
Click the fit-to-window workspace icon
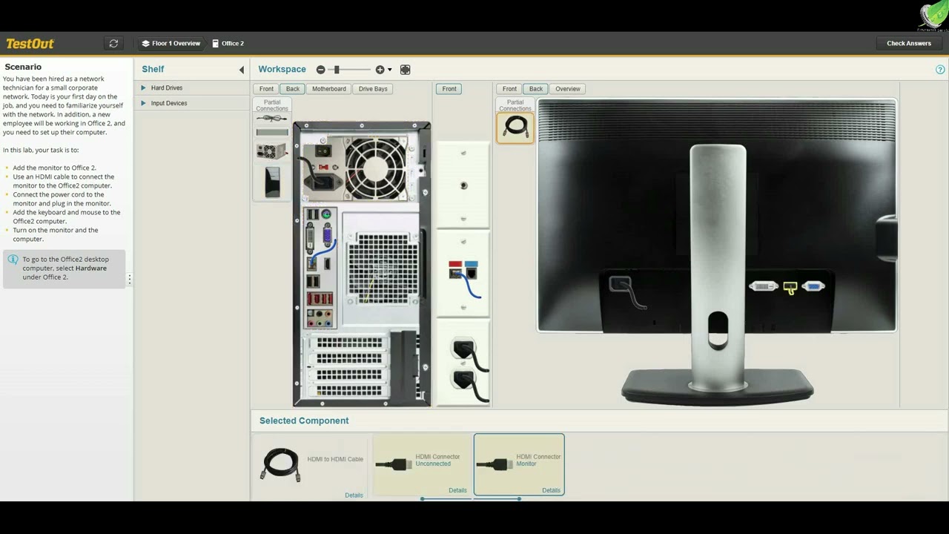pos(405,70)
